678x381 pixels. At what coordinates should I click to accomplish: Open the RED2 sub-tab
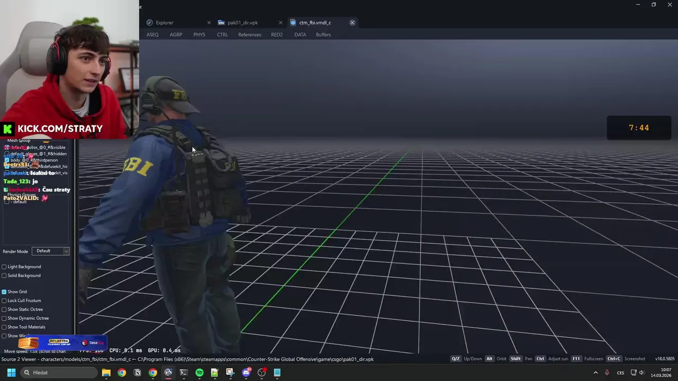(277, 35)
